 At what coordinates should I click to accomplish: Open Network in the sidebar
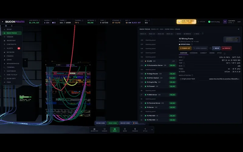coord(12,52)
